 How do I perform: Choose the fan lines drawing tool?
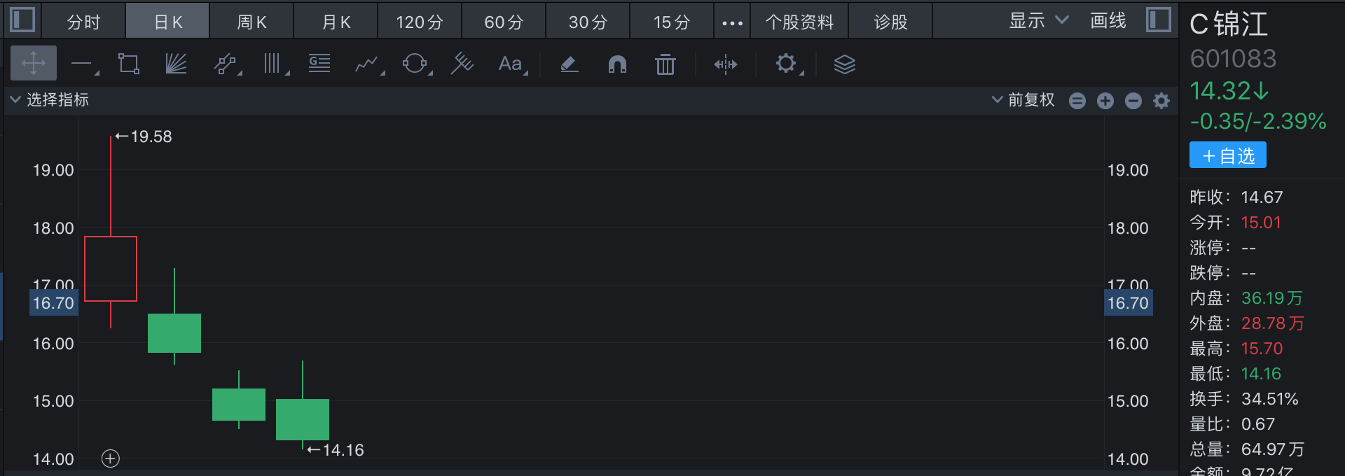click(x=176, y=64)
